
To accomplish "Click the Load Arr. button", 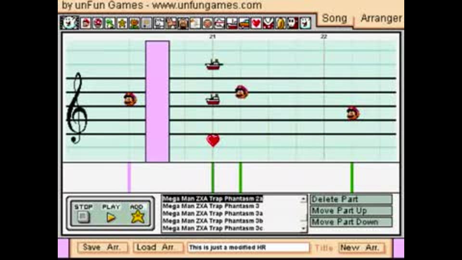I will tap(158, 247).
